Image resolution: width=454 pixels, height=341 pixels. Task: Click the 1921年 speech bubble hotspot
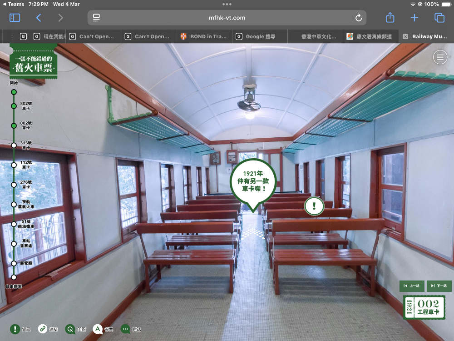(253, 181)
